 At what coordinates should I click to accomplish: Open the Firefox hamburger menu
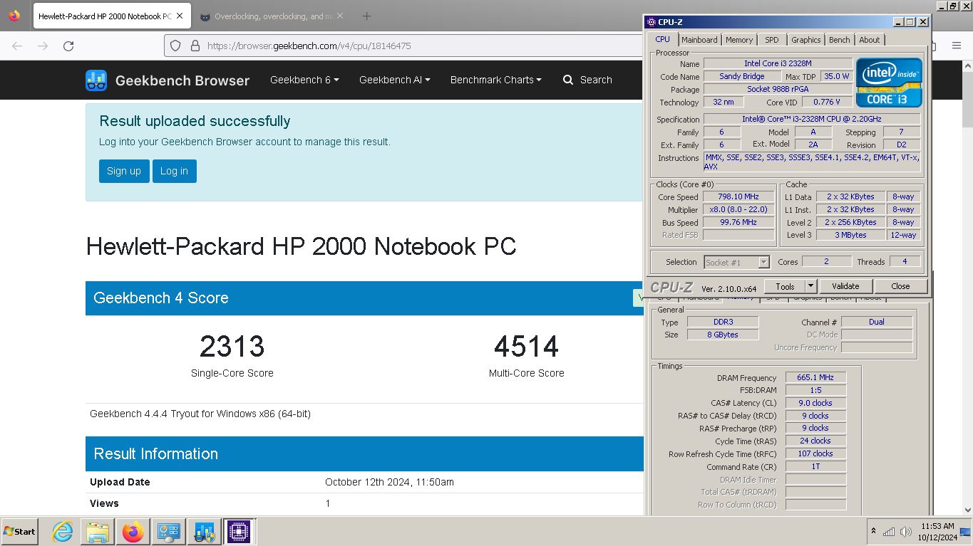click(x=957, y=46)
